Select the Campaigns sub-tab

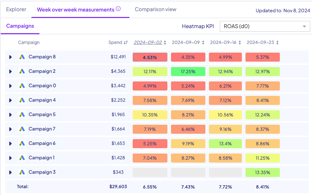click(x=20, y=26)
